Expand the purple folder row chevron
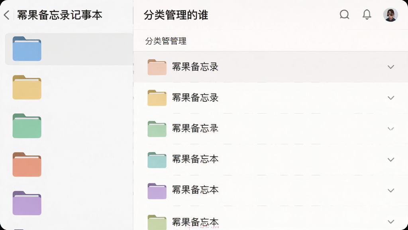The width and height of the screenshot is (408, 230). pos(391,190)
